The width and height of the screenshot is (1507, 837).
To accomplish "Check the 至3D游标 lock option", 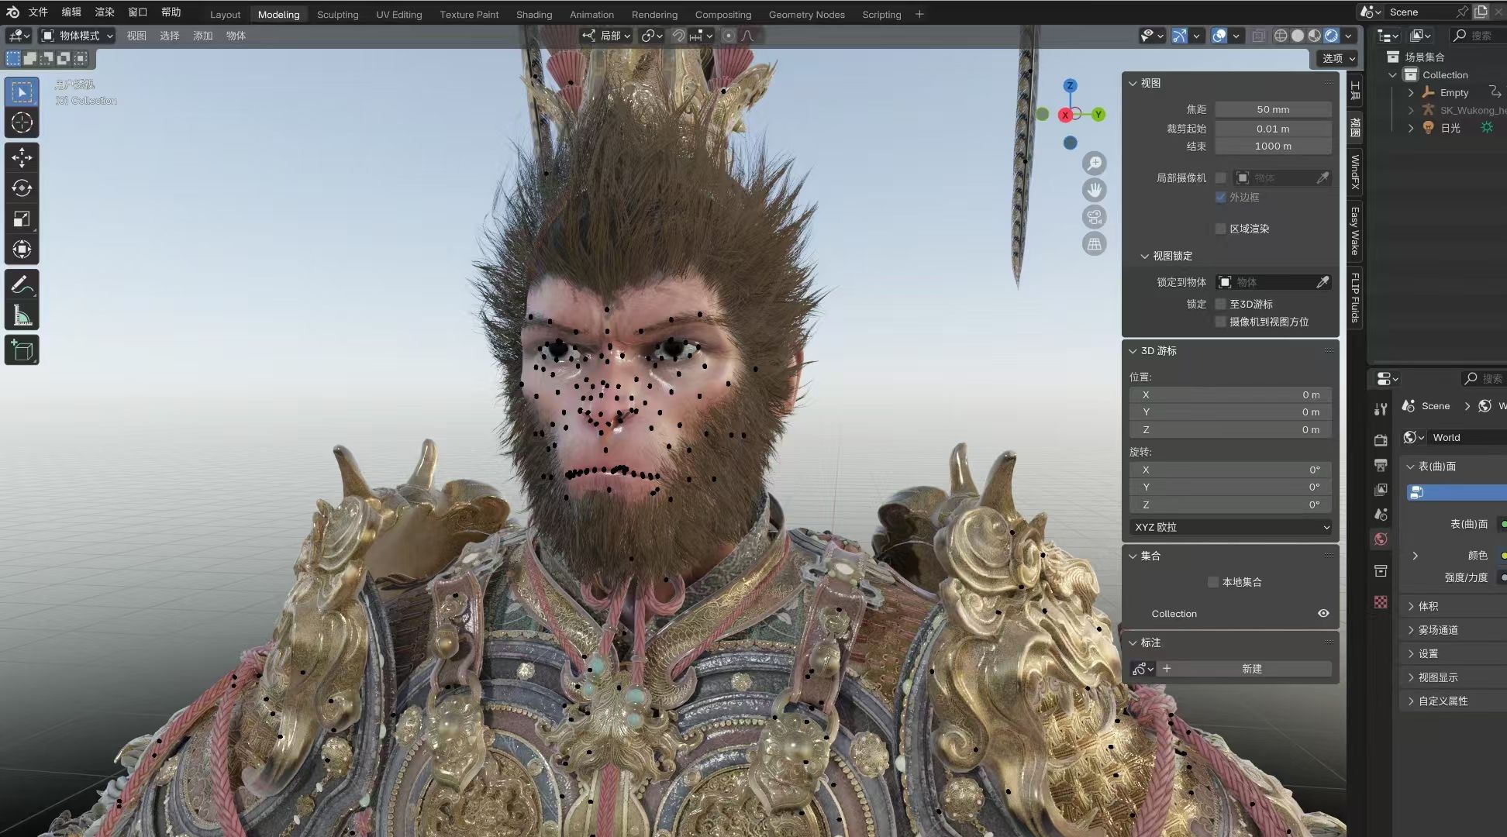I will [1221, 304].
